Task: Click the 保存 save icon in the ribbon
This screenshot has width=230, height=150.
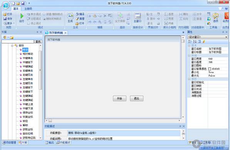Action: [x=5, y=19]
